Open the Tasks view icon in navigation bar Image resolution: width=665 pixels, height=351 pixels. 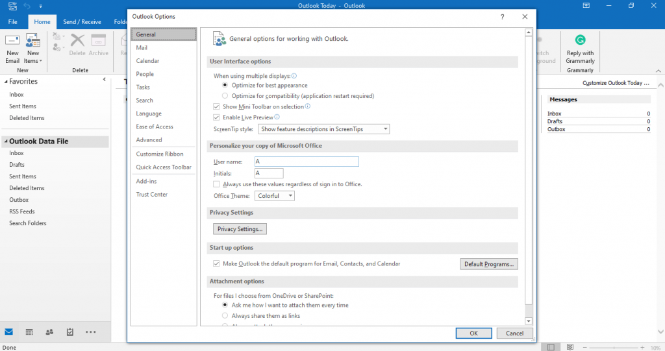pos(70,332)
